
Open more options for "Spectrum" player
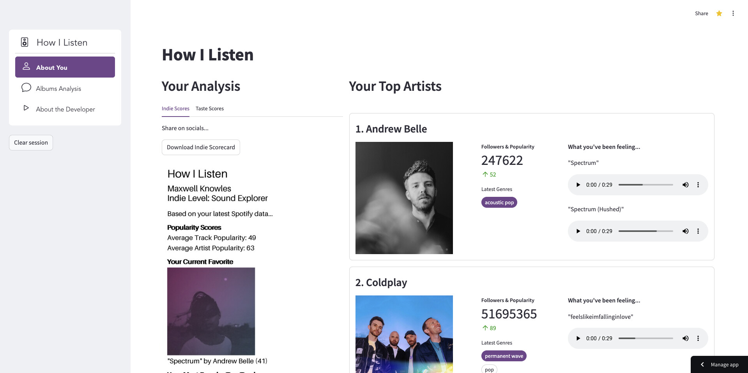[x=698, y=185]
